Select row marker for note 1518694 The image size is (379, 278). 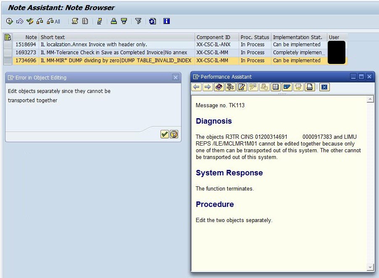point(8,45)
